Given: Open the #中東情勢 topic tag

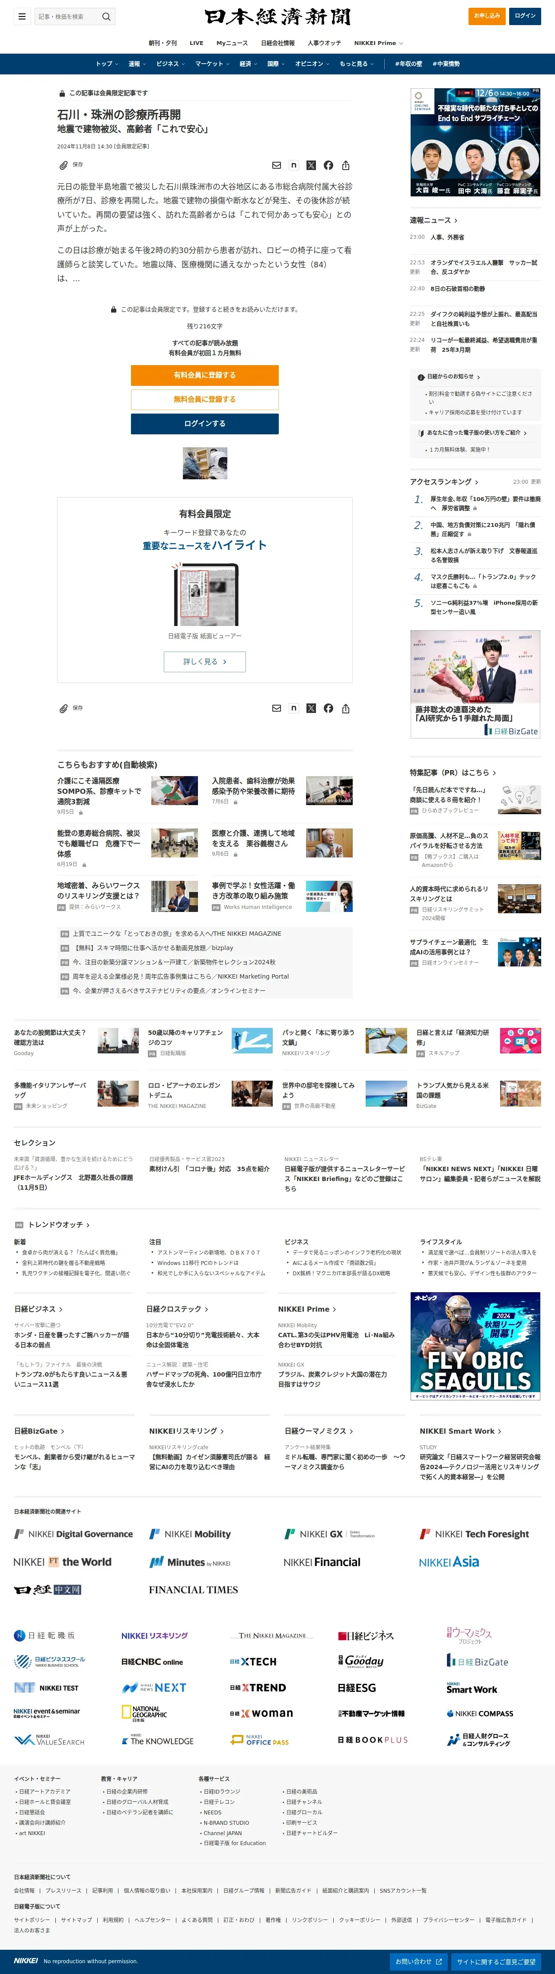Looking at the screenshot, I should pos(447,64).
